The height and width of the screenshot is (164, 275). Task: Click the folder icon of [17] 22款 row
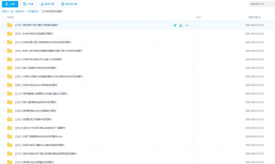click(x=10, y=154)
